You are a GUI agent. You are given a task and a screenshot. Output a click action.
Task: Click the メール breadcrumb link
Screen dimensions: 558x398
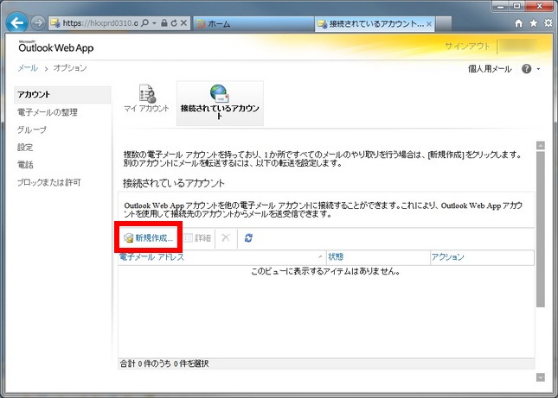click(x=27, y=68)
